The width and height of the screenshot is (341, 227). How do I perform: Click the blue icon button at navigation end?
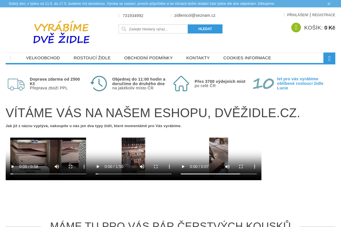pos(329,58)
